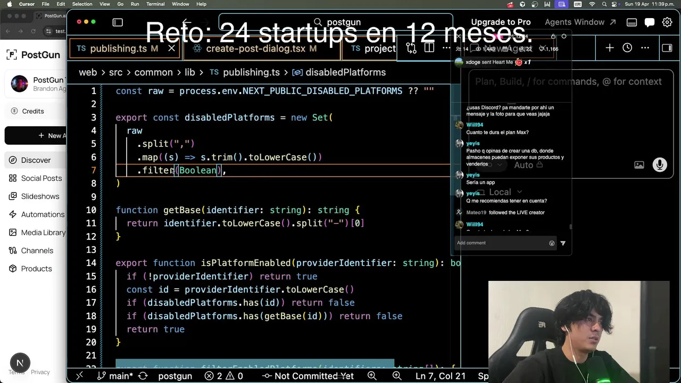The width and height of the screenshot is (681, 383).
Task: Open the source control compare changes icon
Action: 411,48
